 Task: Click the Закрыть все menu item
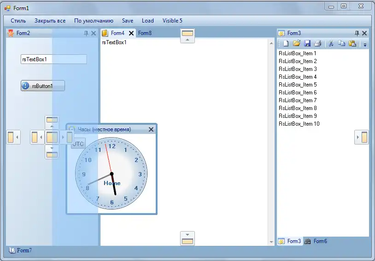50,21
